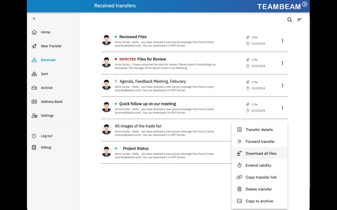Click the Extend validity stopwatch icon

tap(239, 165)
